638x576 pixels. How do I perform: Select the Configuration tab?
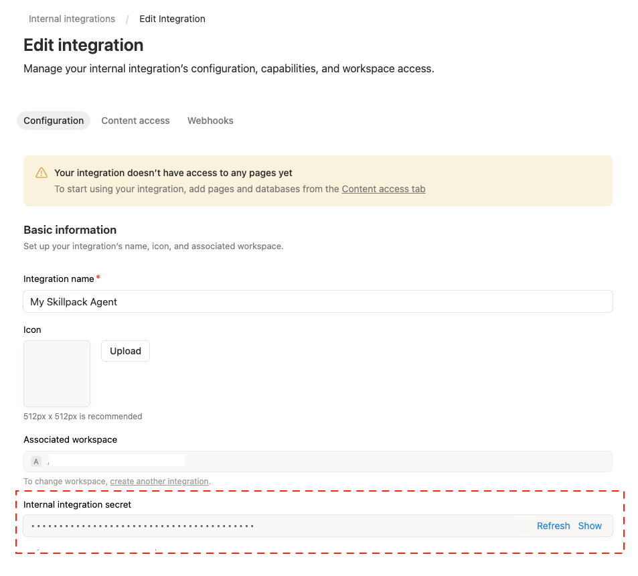tap(54, 121)
